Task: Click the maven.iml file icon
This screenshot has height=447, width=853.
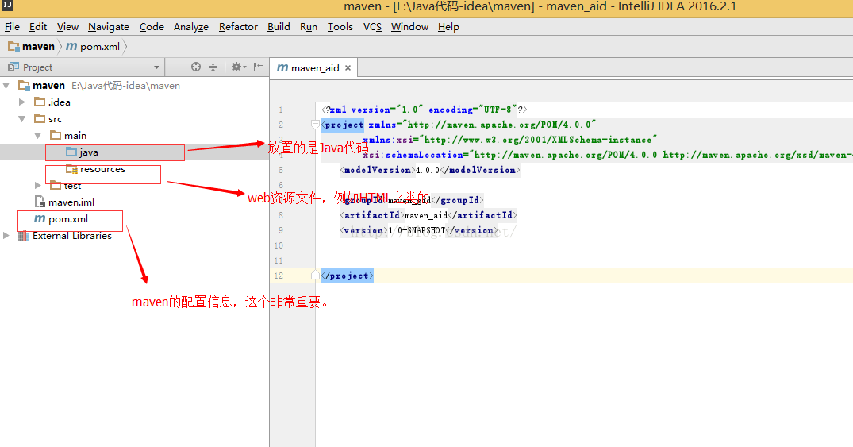Action: (40, 202)
